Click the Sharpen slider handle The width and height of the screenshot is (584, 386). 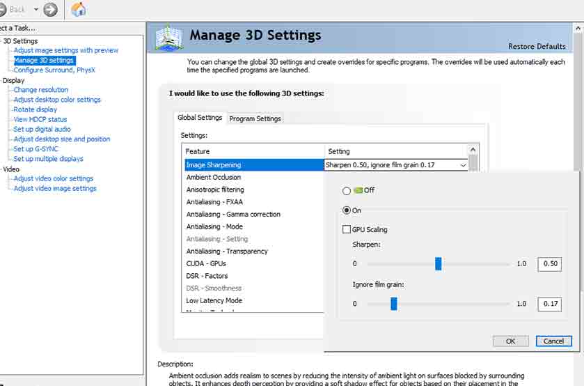[439, 263]
